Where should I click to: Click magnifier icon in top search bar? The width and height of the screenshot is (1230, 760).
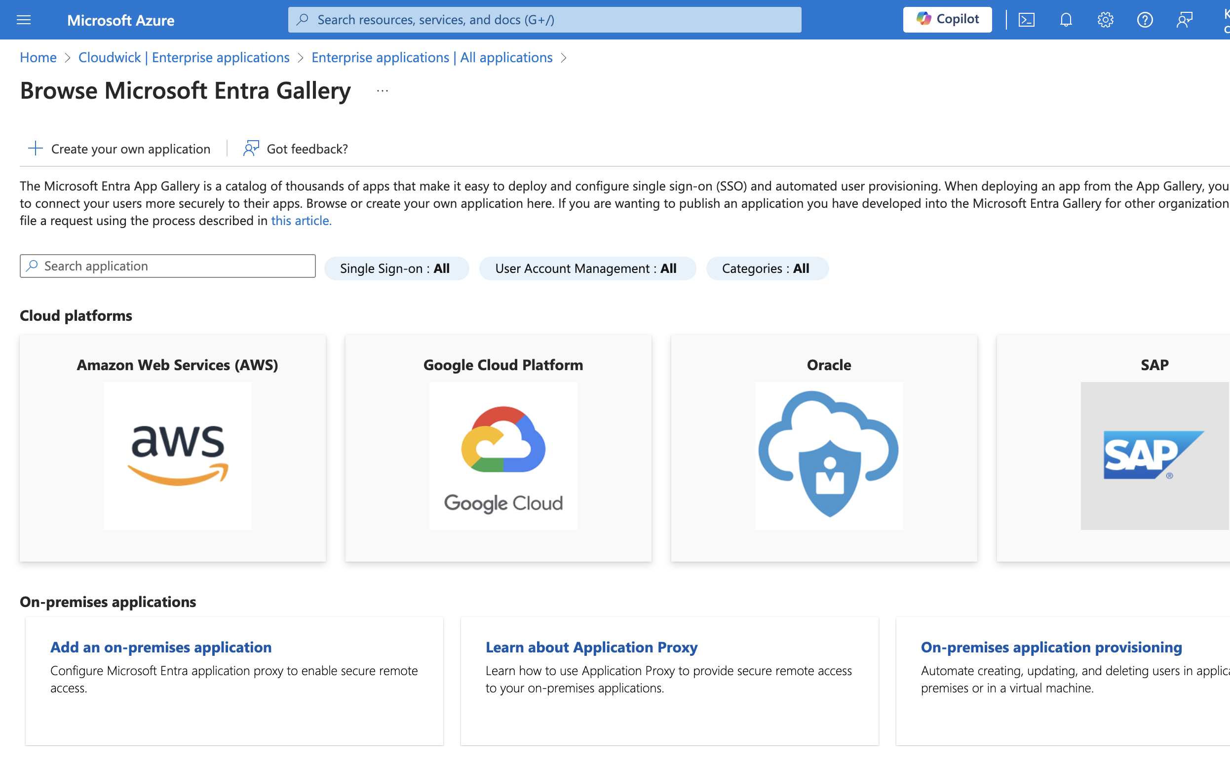[x=302, y=19]
